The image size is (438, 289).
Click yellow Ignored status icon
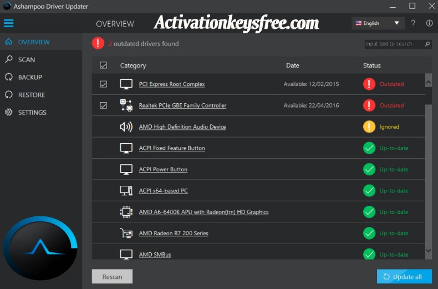coord(369,126)
